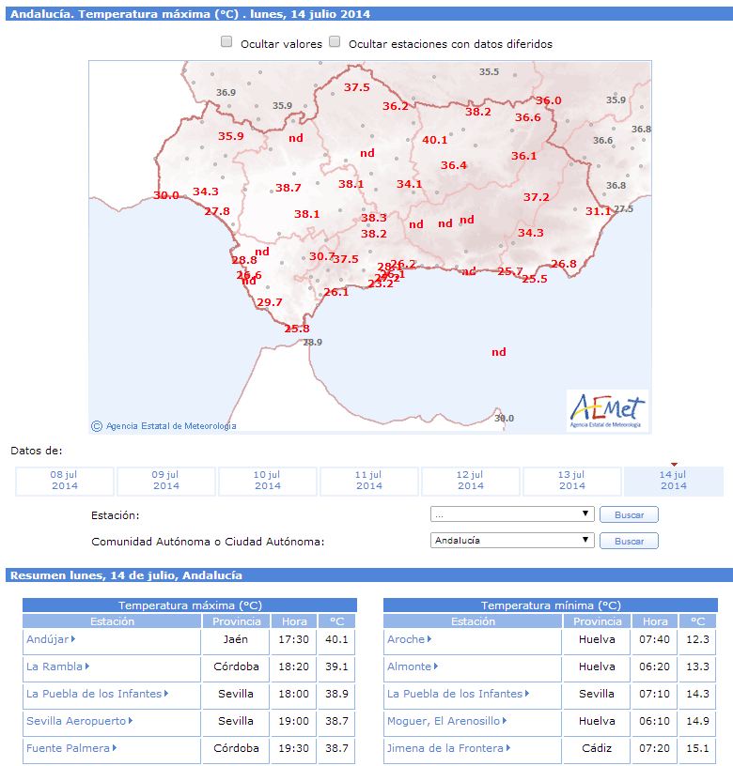Click the 'Temperatura máxima (°C)' table title
This screenshot has width=733, height=766.
point(190,605)
